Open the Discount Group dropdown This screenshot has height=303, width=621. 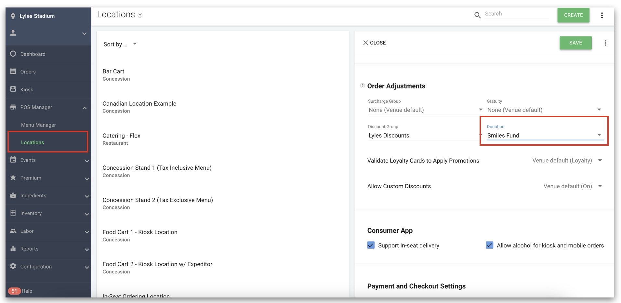425,135
